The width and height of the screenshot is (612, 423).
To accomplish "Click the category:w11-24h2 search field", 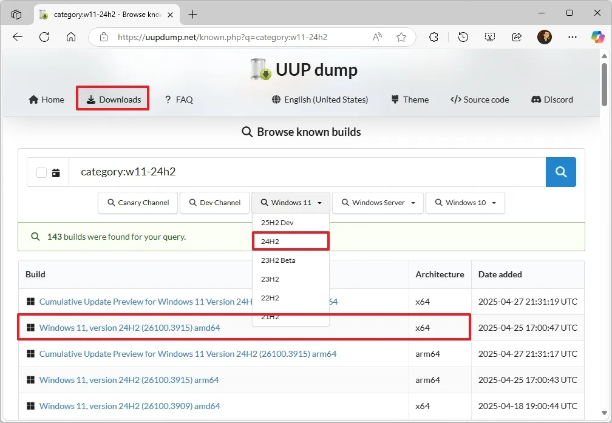I will (x=307, y=172).
